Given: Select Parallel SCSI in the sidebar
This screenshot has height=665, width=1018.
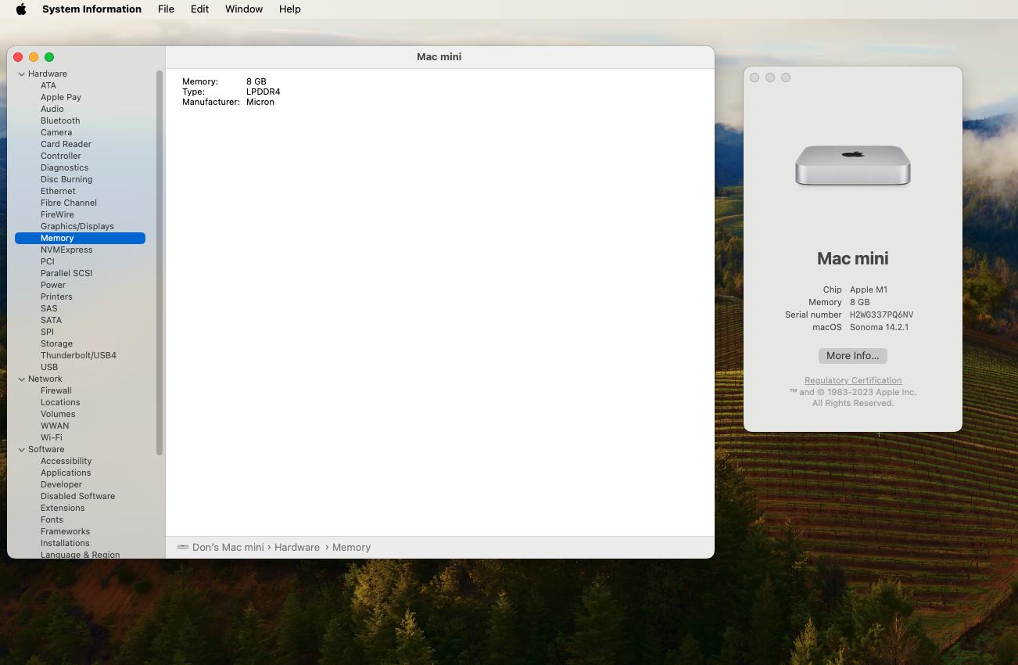Looking at the screenshot, I should pyautogui.click(x=66, y=273).
